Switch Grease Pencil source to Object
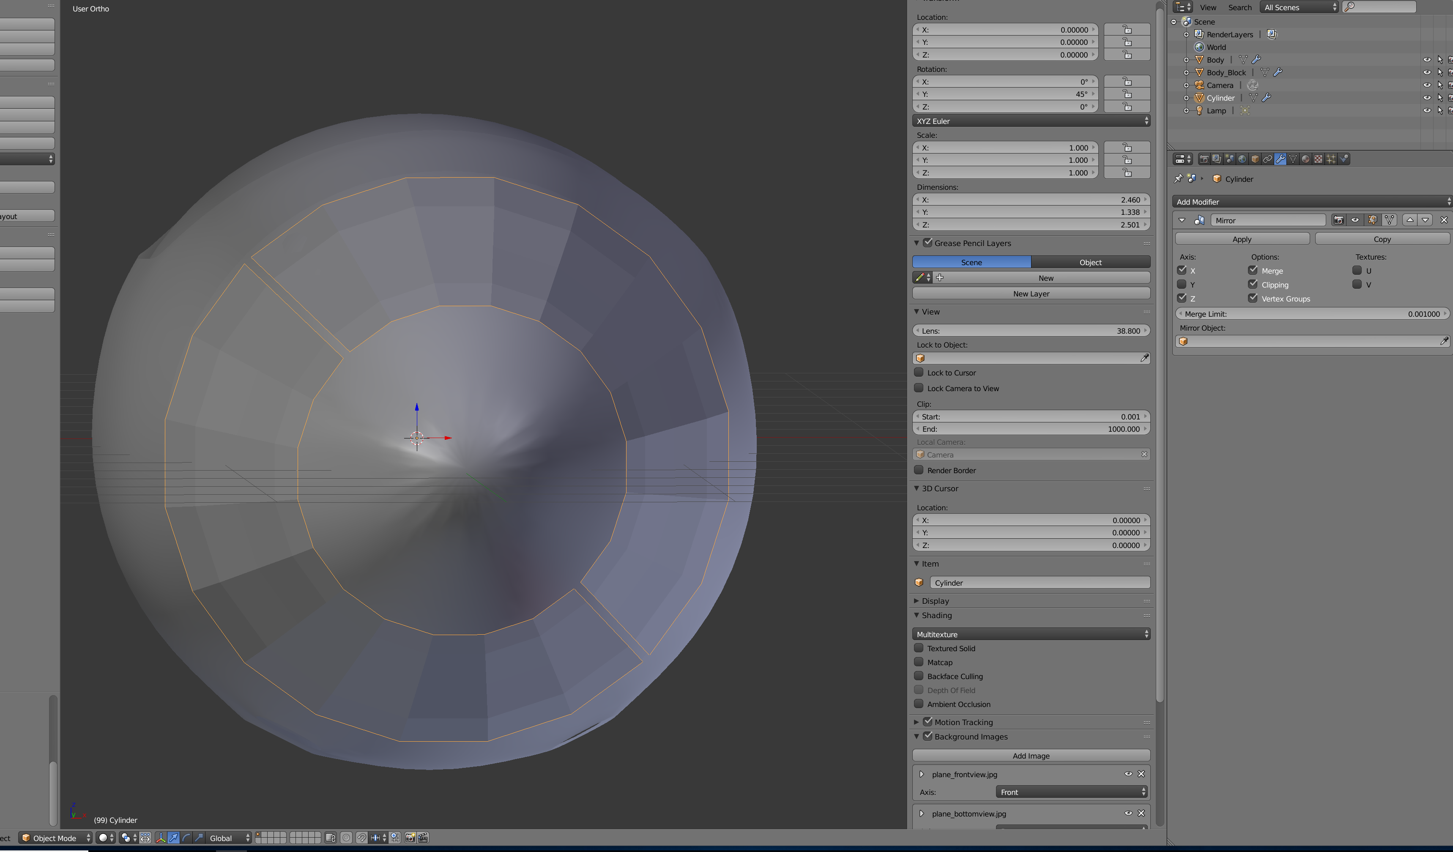The height and width of the screenshot is (852, 1453). point(1090,263)
